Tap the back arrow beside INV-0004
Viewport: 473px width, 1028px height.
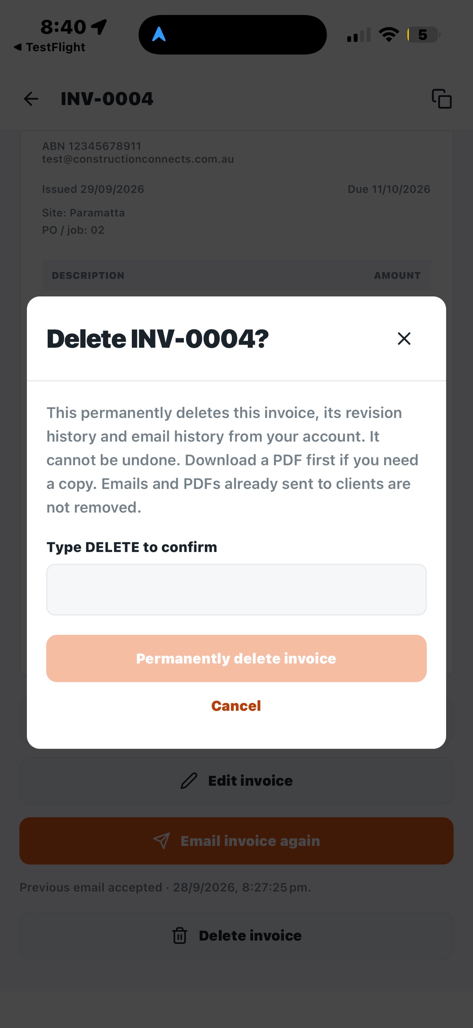(x=31, y=99)
